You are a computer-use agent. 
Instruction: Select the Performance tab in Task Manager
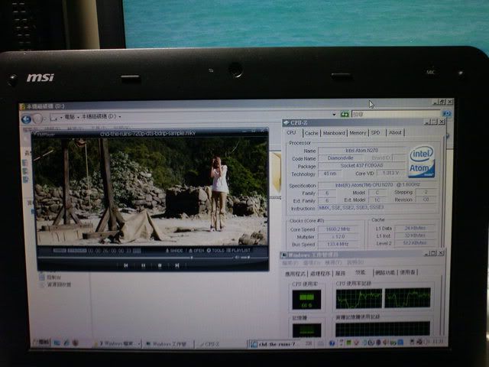click(x=360, y=273)
